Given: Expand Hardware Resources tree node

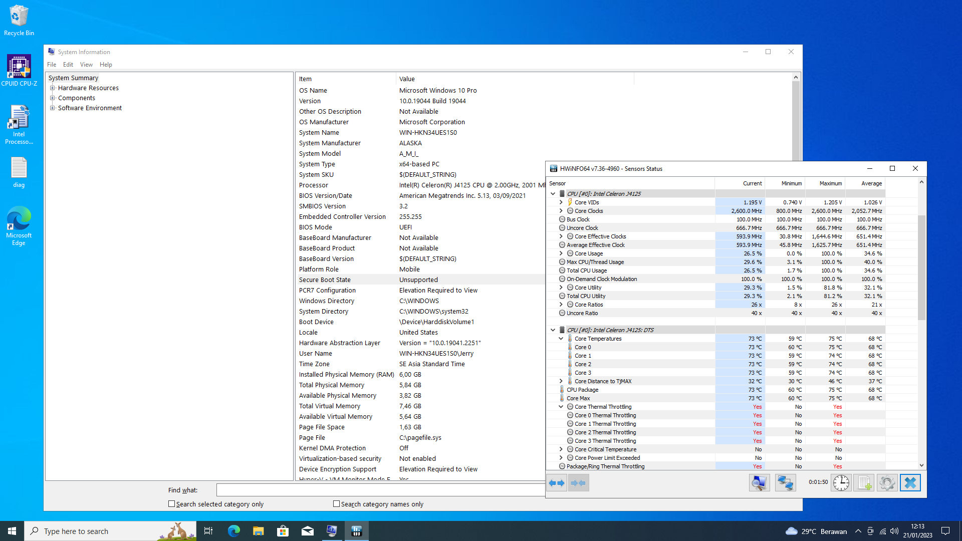Looking at the screenshot, I should 52,88.
